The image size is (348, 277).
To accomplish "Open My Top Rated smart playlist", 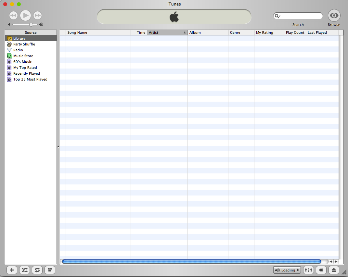I will [31, 68].
